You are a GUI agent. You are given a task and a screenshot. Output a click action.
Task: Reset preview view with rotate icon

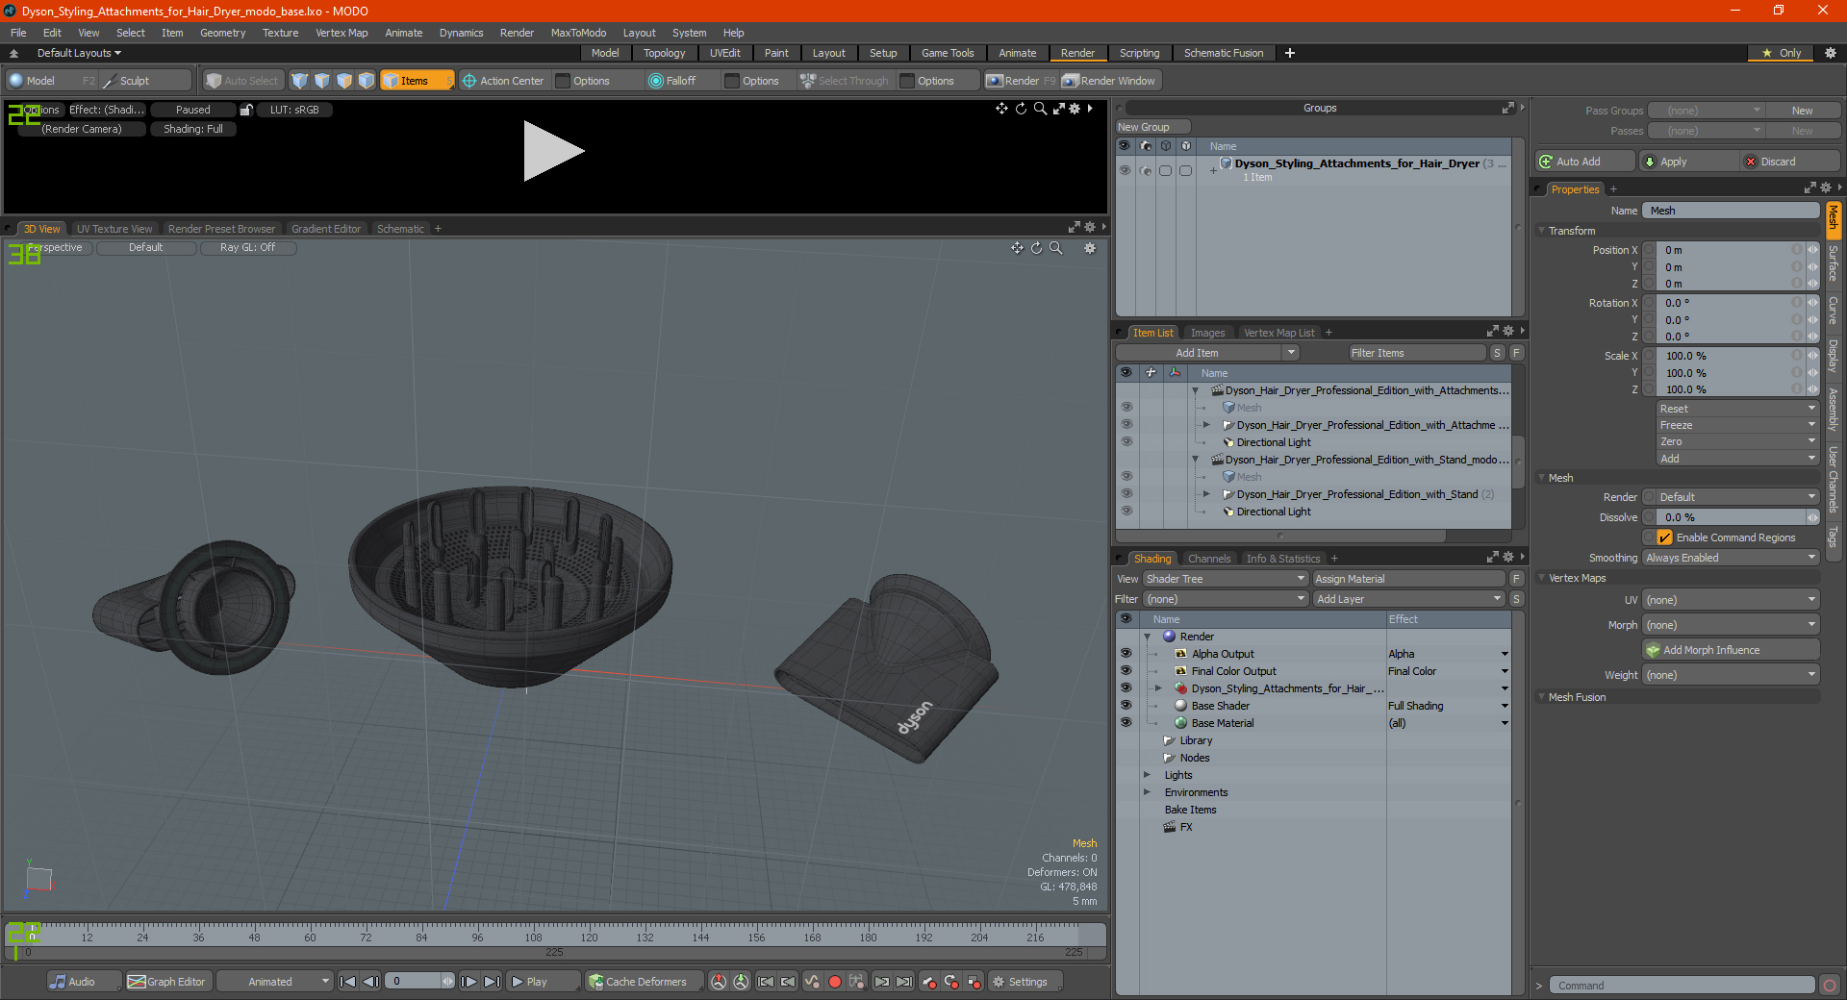pos(1021,109)
